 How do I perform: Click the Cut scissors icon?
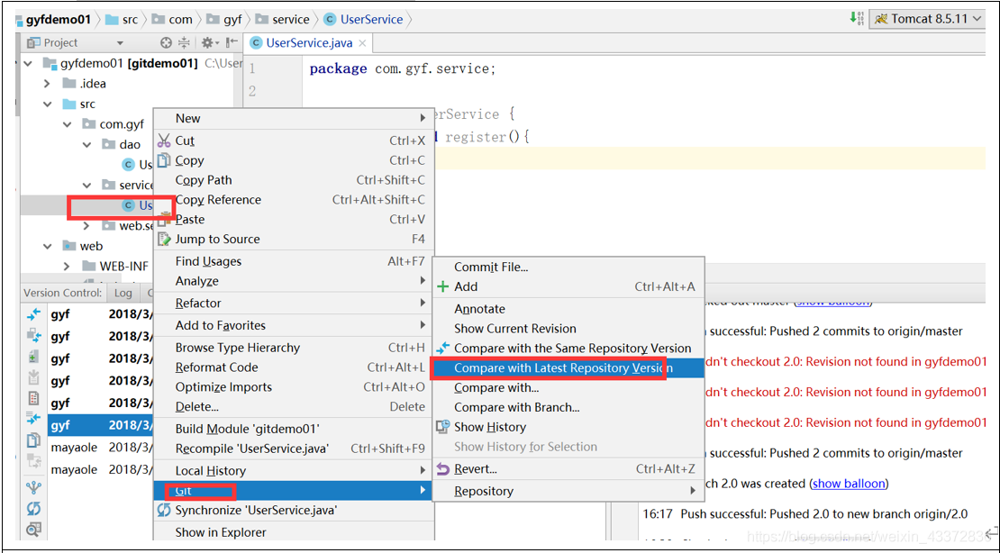tap(165, 141)
